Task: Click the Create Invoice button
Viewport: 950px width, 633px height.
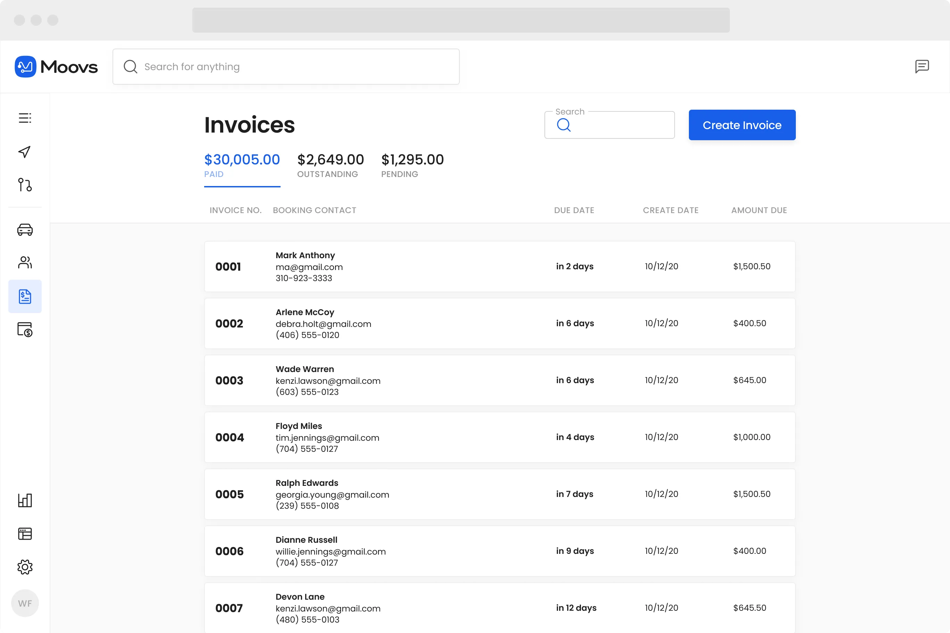Action: [742, 125]
